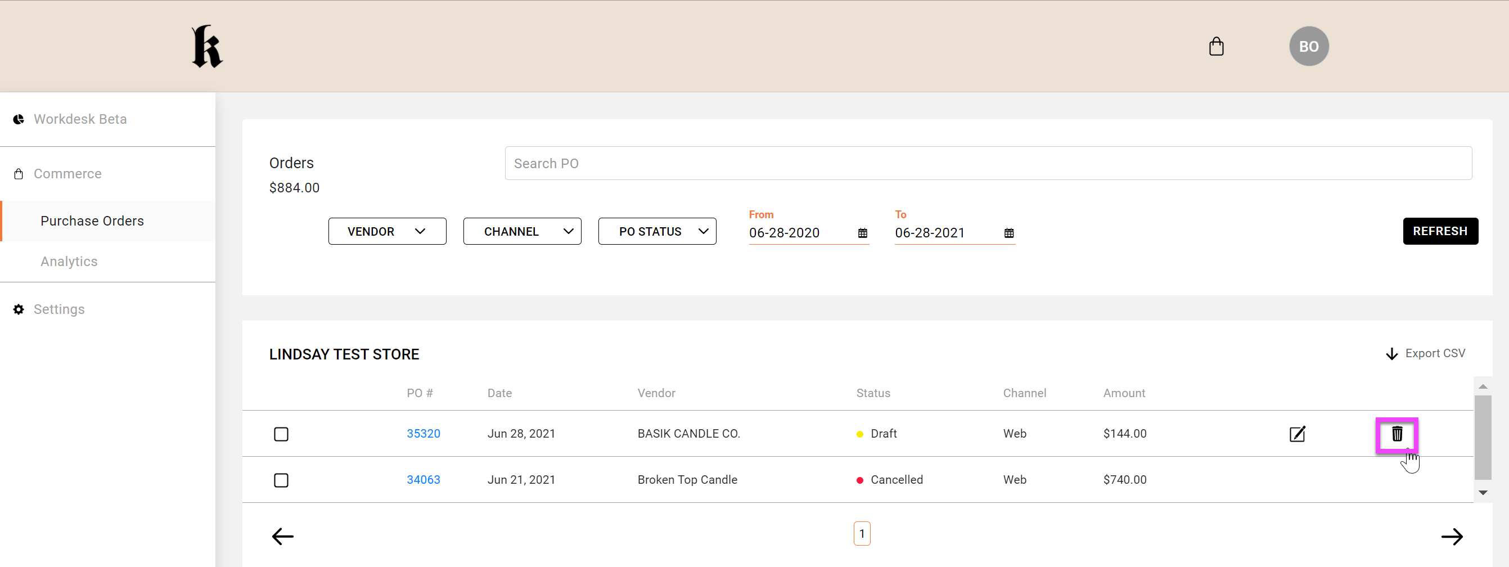
Task: Open Settings from the sidebar
Action: (59, 309)
